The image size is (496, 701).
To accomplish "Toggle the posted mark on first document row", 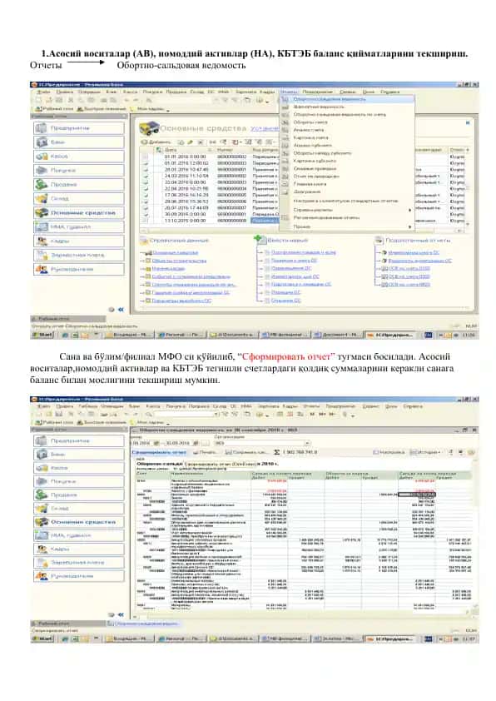I will click(146, 157).
